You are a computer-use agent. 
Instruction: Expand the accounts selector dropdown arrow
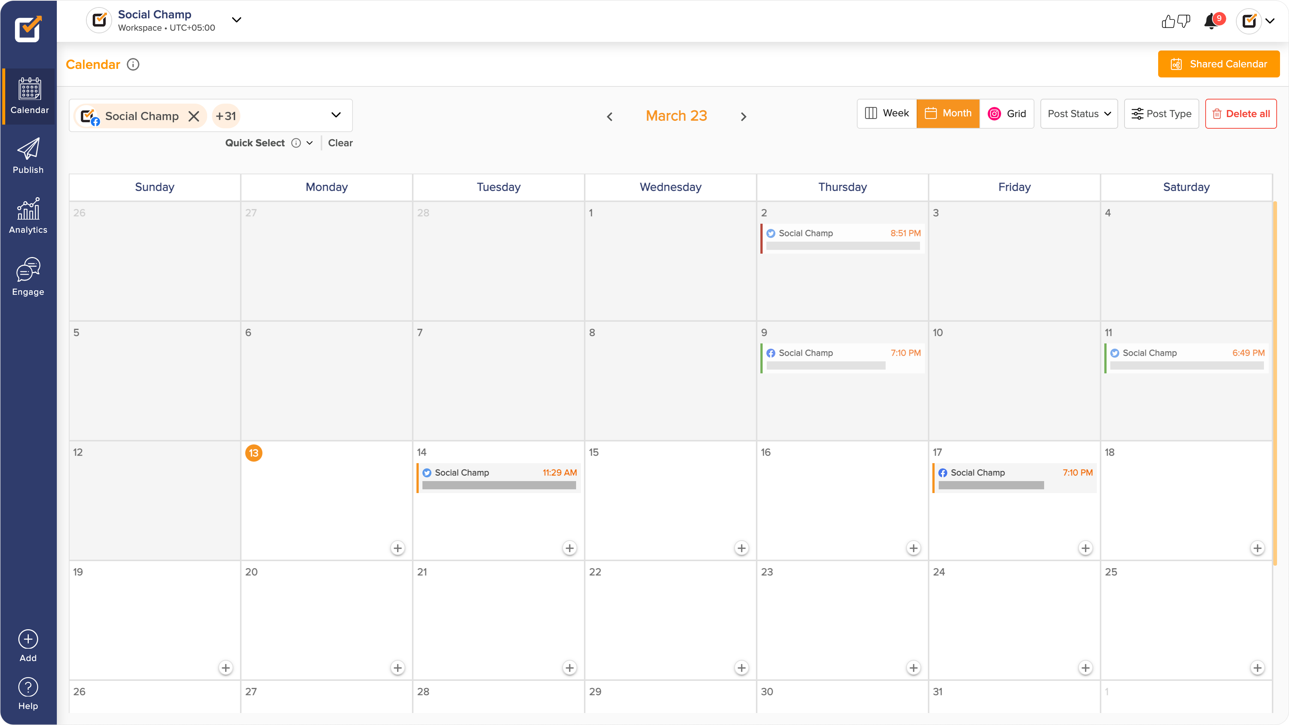tap(336, 115)
